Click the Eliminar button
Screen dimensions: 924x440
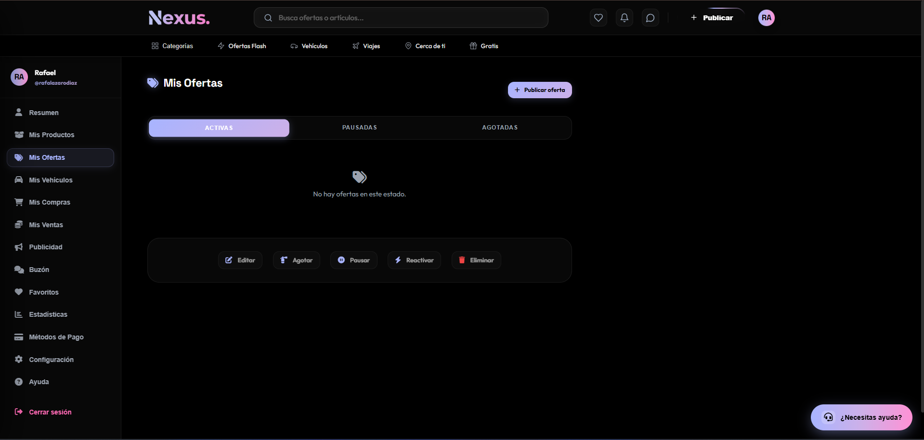click(x=476, y=260)
